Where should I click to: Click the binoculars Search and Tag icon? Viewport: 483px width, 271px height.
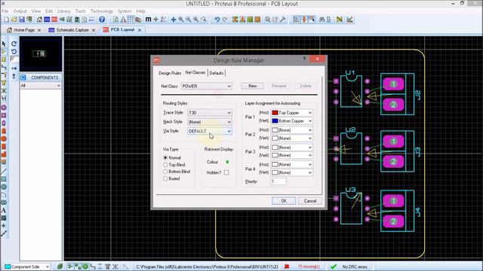(x=322, y=20)
